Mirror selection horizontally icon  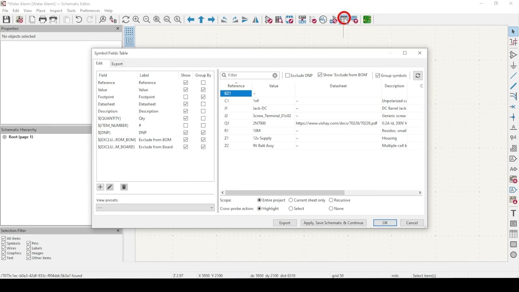[255, 19]
